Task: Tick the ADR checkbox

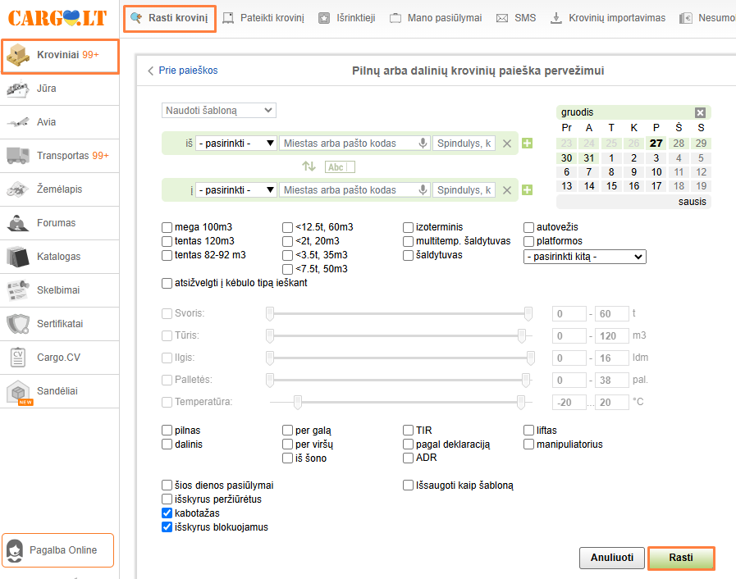Action: point(409,458)
